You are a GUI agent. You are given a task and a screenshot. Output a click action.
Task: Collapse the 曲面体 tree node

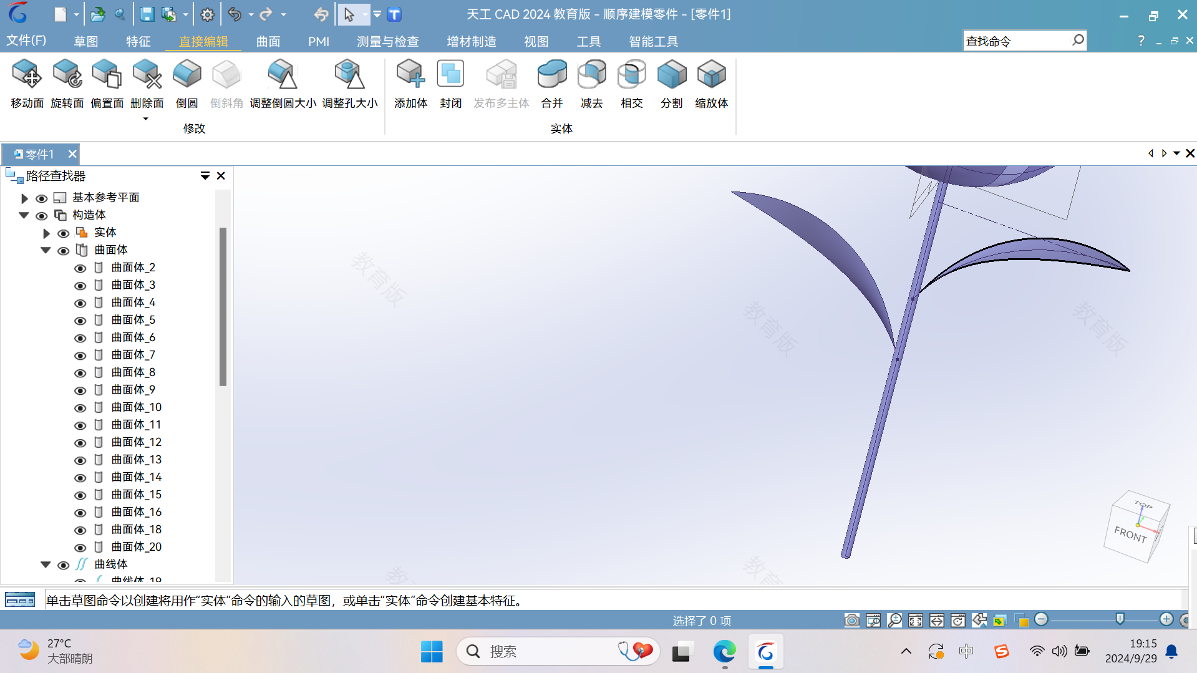tap(46, 250)
